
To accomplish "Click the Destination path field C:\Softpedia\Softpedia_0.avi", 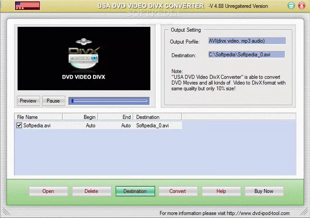I will click(x=246, y=55).
